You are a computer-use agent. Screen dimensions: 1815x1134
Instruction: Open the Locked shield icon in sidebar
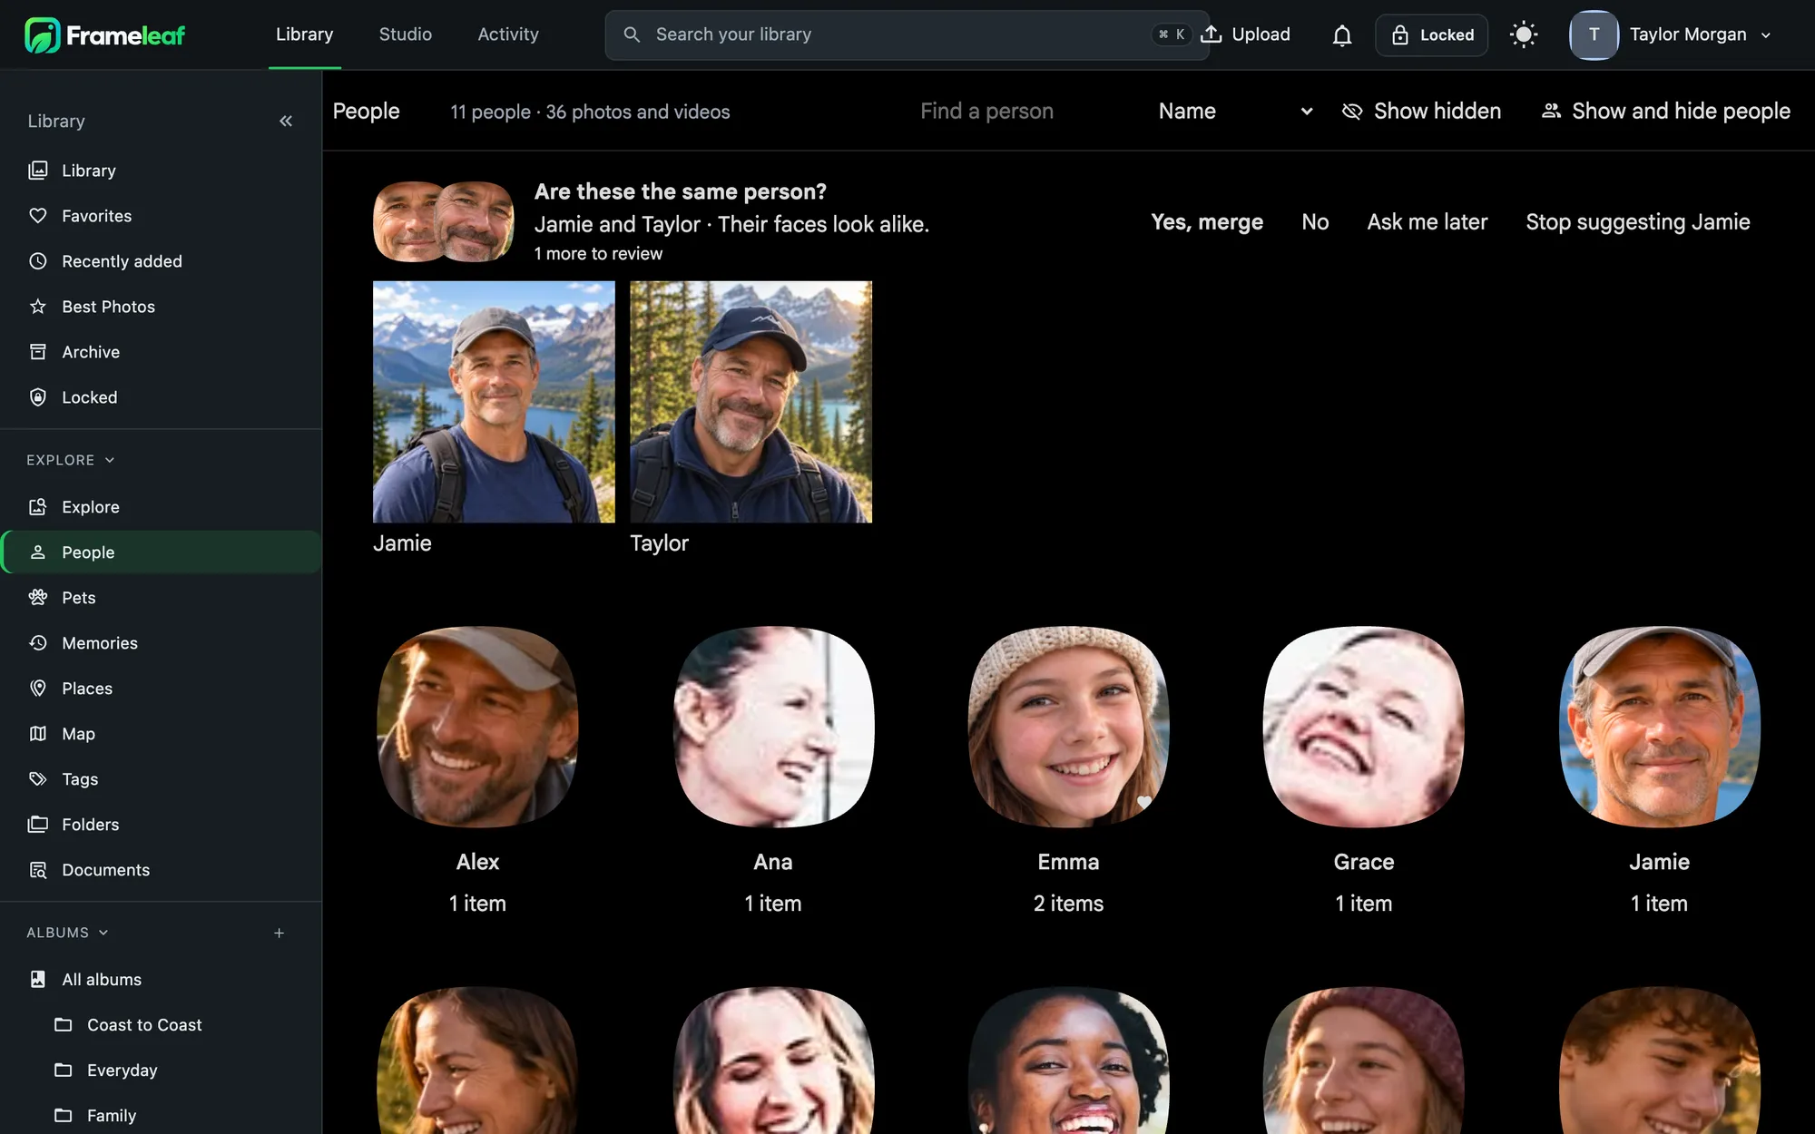38,397
